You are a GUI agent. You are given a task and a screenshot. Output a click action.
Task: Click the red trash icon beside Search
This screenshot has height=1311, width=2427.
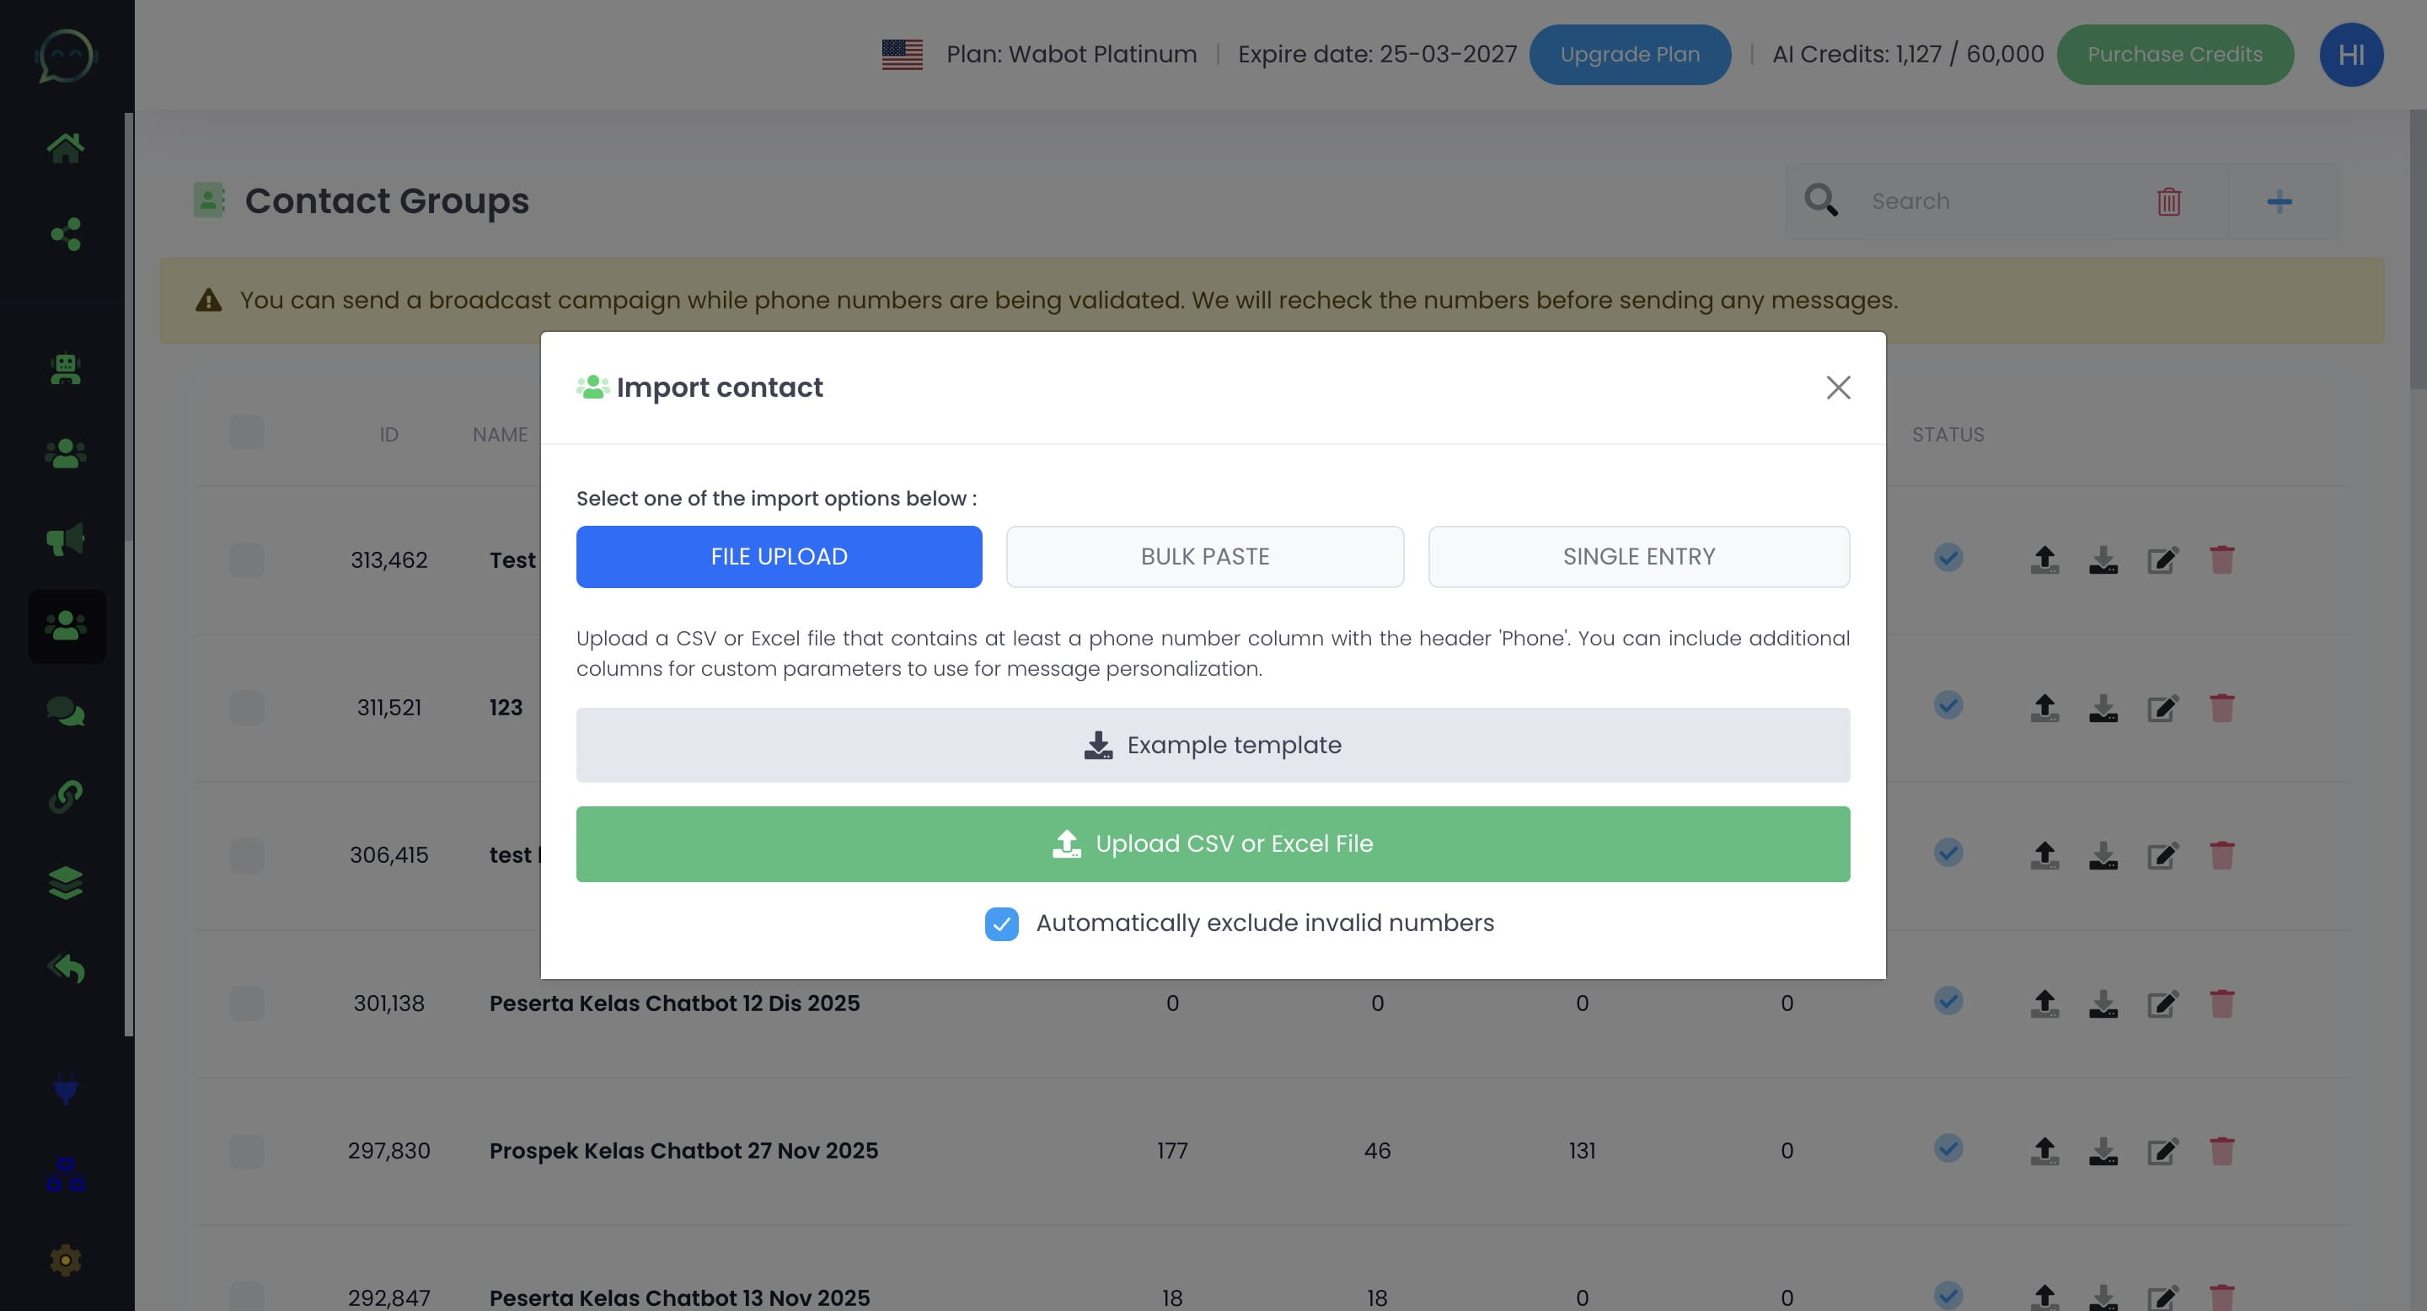click(x=2169, y=201)
